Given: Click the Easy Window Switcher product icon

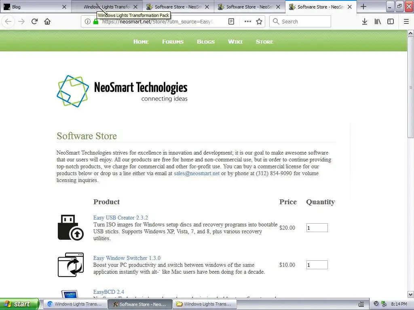Looking at the screenshot, I should pos(71,265).
